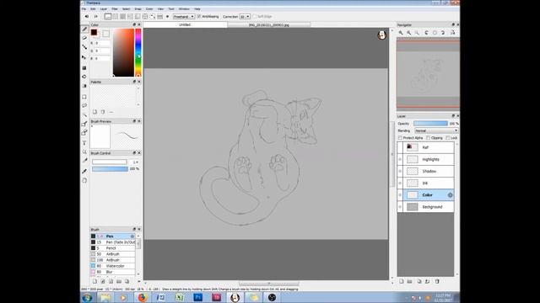Activate the Lasso selection tool
The image size is (540, 303).
(x=84, y=105)
